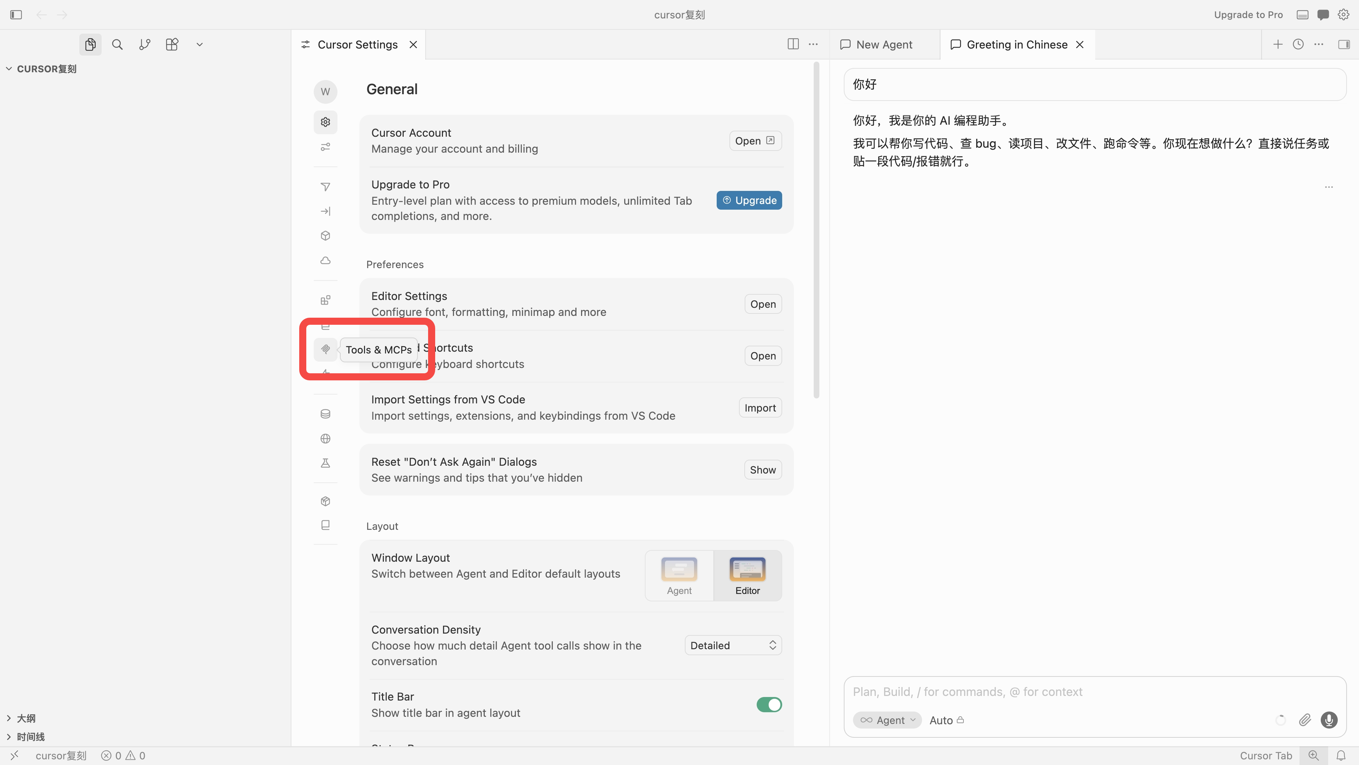Select the globe network icon in settings sidebar
This screenshot has width=1359, height=765.
click(x=325, y=439)
